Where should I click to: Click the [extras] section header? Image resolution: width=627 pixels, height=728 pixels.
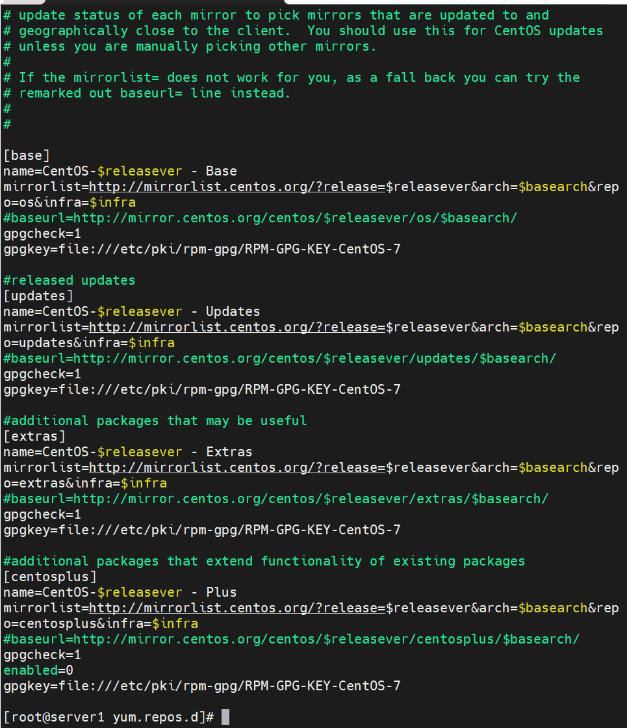[34, 436]
